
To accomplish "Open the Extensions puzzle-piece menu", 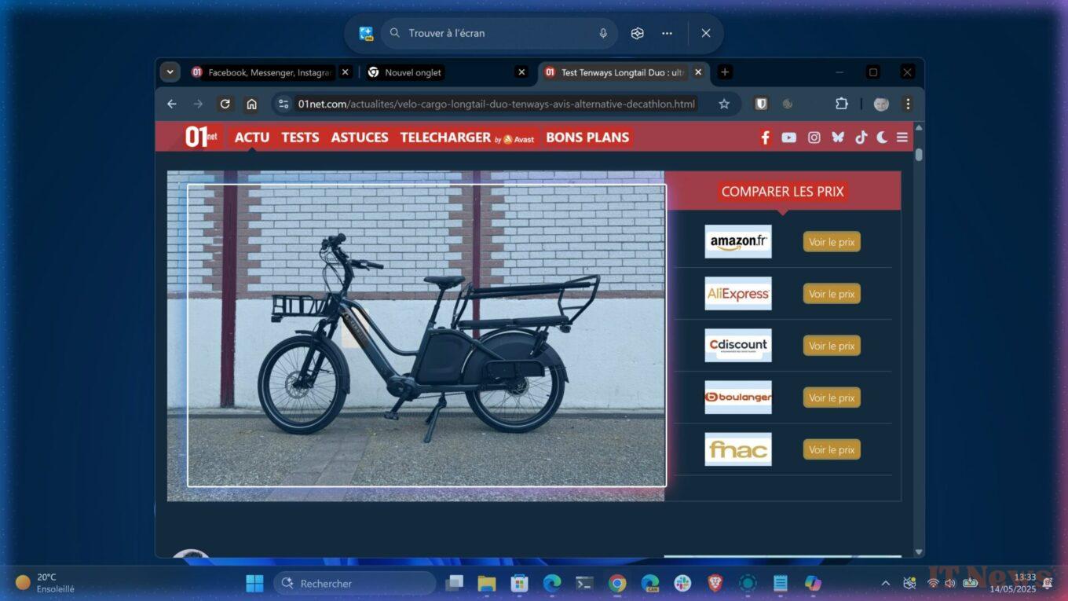I will tap(842, 104).
